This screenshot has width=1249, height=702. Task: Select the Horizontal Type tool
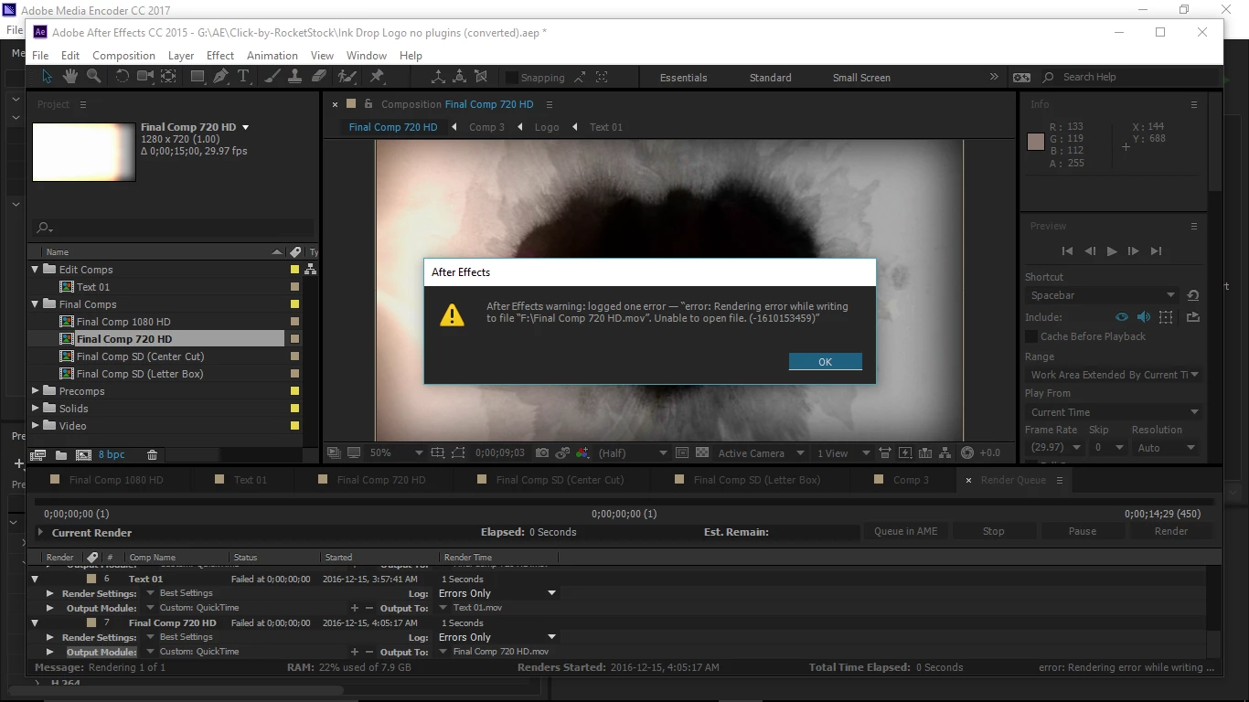tap(243, 77)
